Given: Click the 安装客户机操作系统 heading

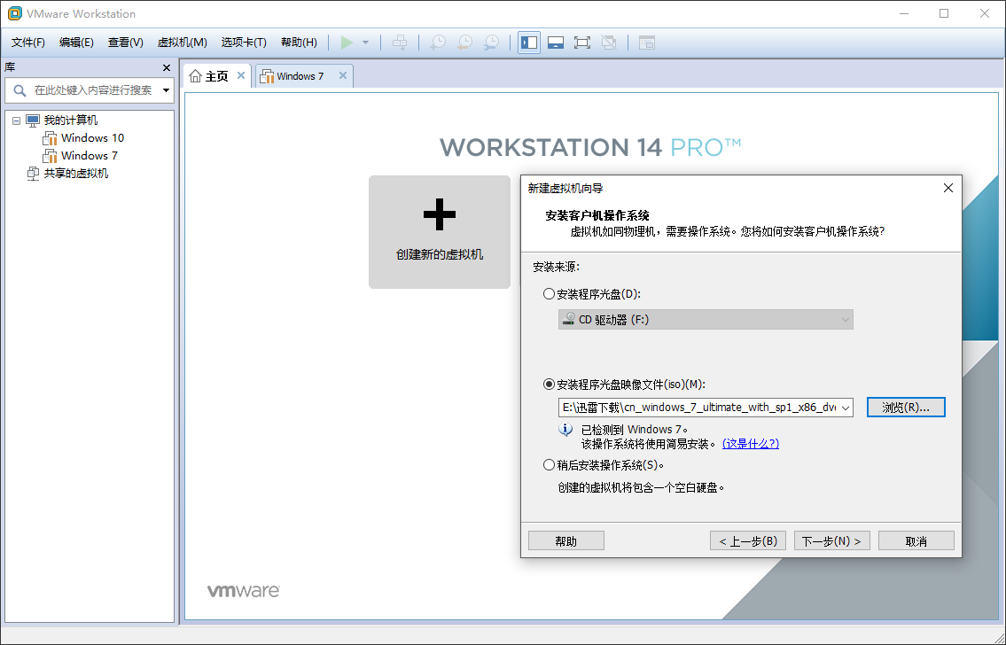Looking at the screenshot, I should (x=597, y=215).
